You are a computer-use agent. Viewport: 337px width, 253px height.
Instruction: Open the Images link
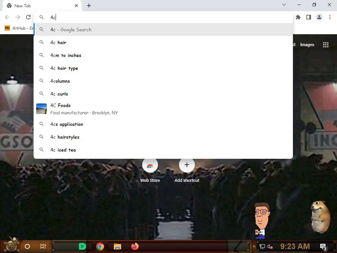[307, 45]
